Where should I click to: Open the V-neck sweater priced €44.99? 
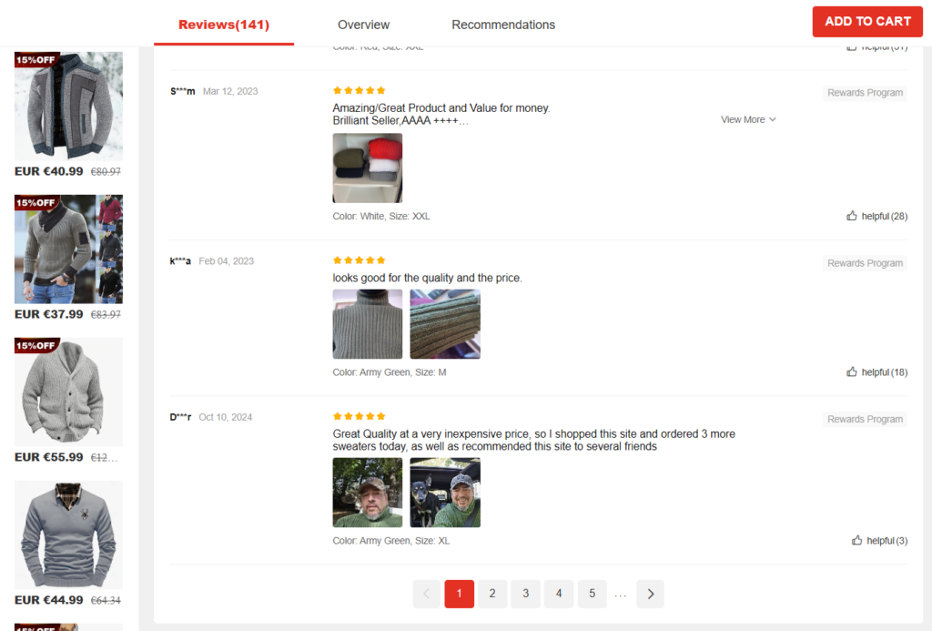pos(68,534)
